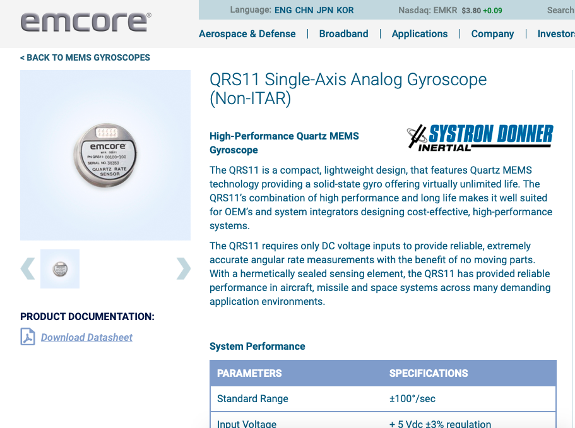Click Download Datasheet link
575x428 pixels.
(86, 337)
